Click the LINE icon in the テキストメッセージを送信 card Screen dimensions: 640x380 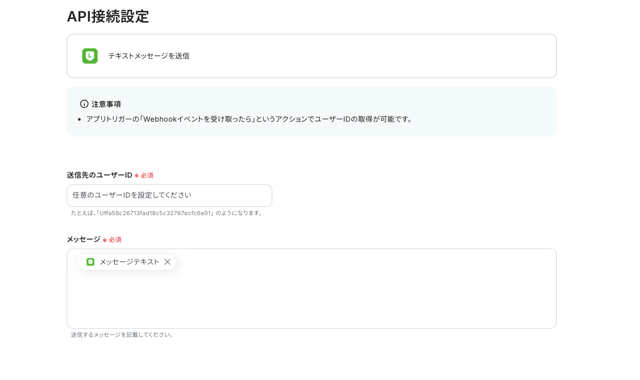tap(90, 56)
